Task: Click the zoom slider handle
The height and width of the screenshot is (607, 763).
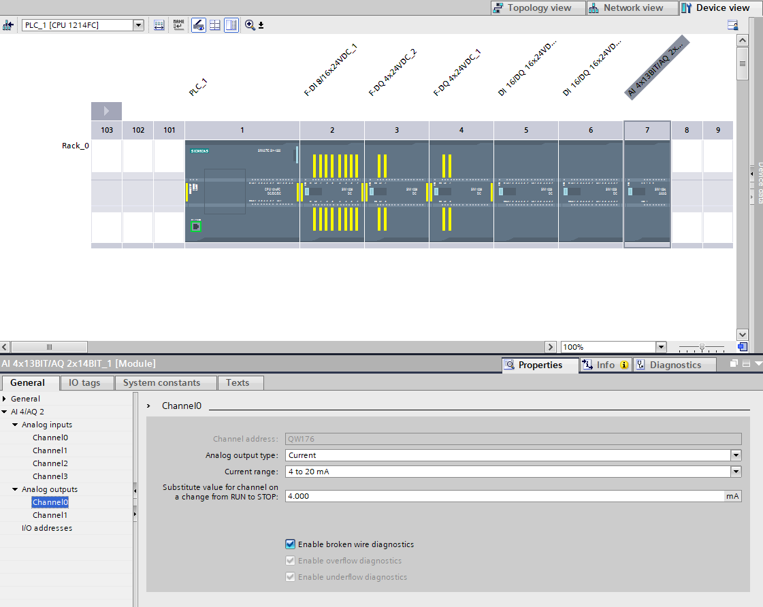Action: (x=702, y=347)
